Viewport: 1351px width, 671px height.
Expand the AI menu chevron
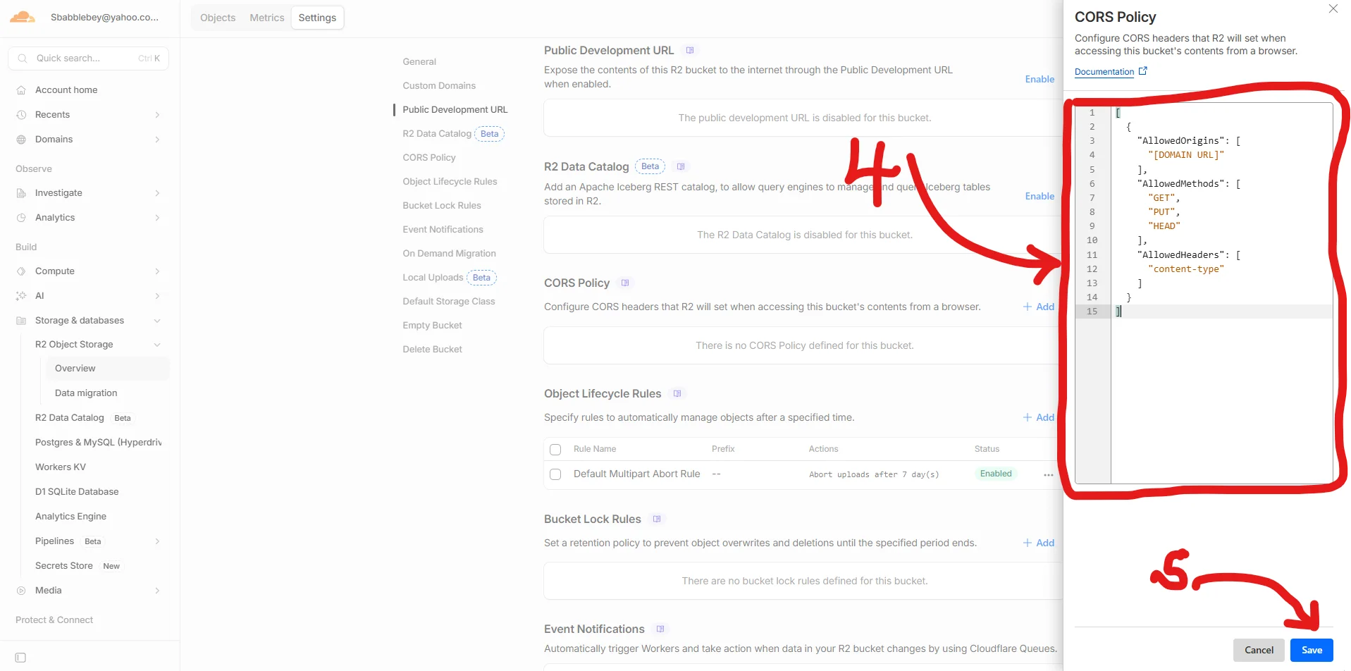157,296
